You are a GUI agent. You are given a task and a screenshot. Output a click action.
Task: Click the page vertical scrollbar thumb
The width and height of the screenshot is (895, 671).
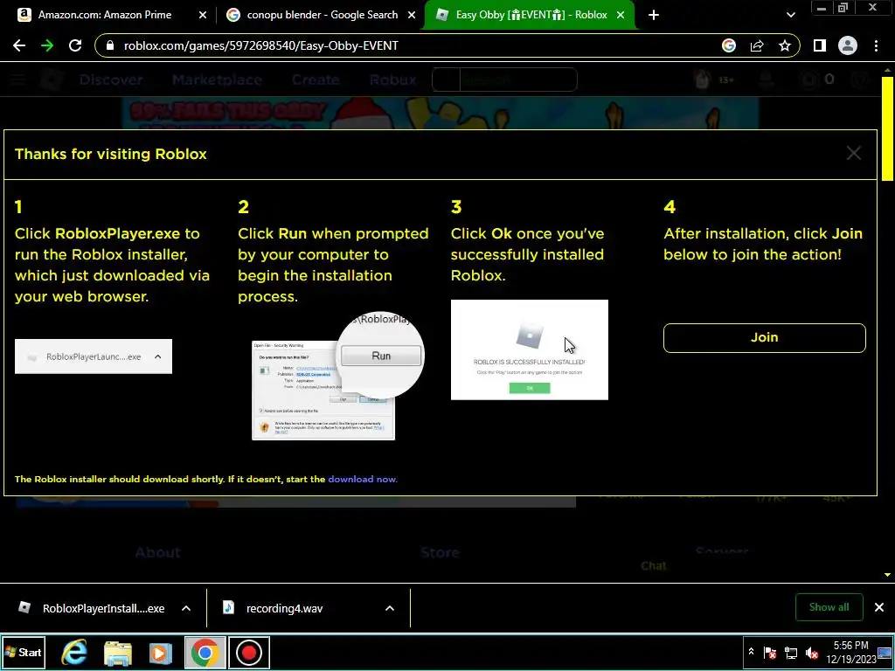888,129
